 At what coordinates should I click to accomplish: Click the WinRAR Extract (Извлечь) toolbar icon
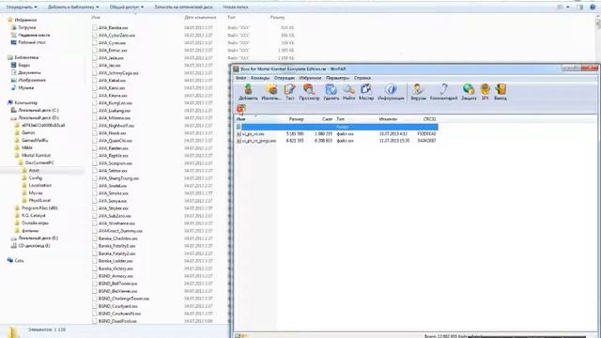[x=271, y=92]
